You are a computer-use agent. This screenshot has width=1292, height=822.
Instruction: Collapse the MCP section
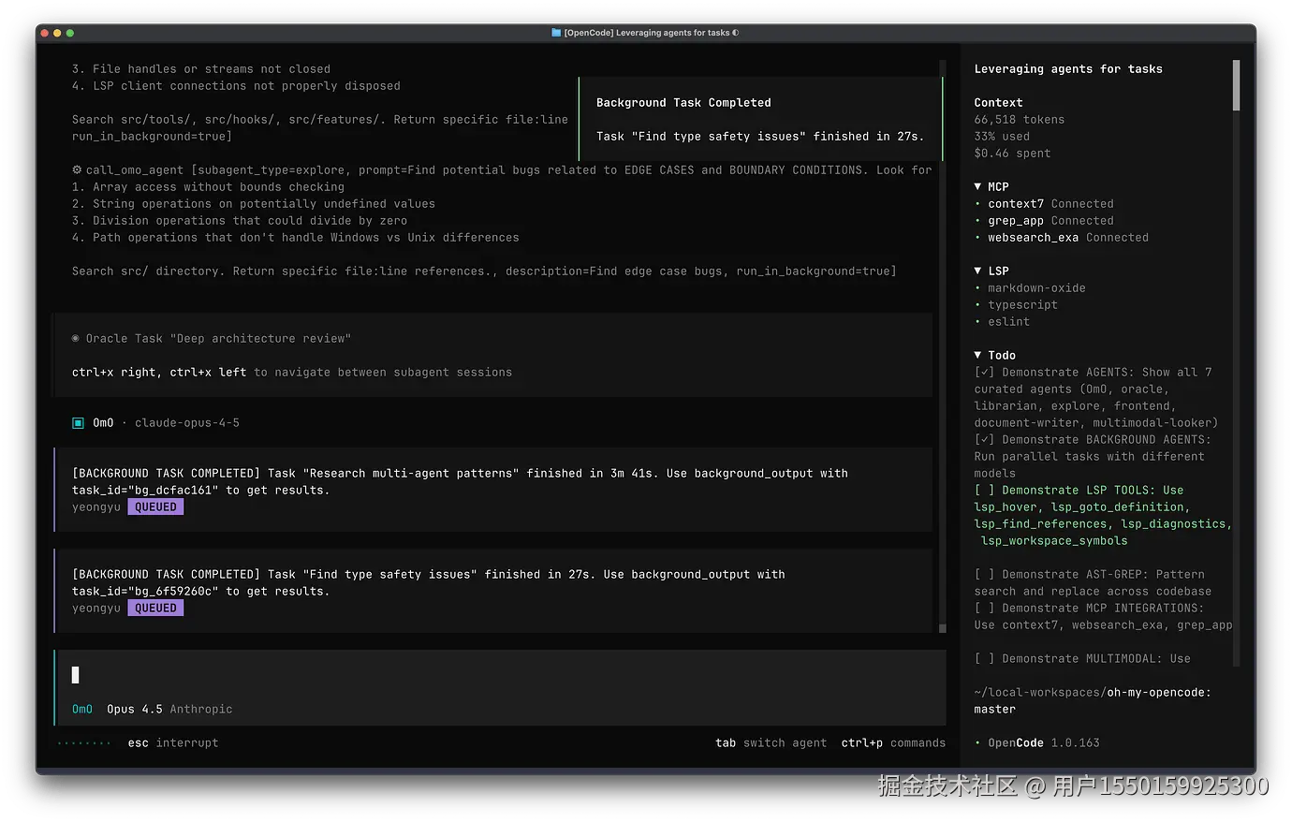coord(978,187)
